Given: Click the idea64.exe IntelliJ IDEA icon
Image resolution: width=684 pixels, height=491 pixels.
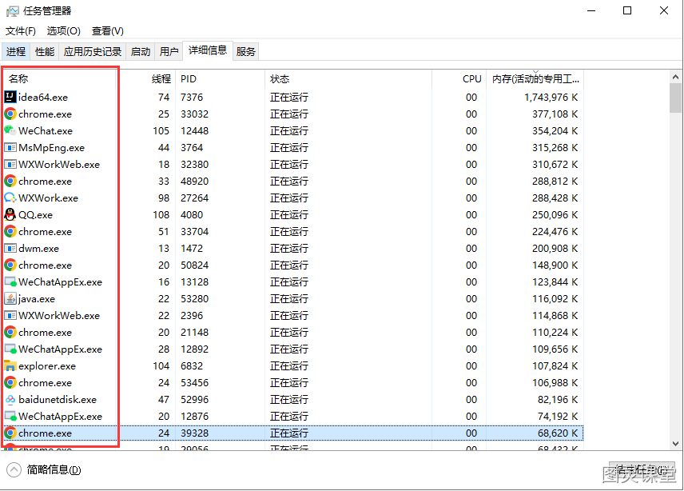Looking at the screenshot, I should (11, 97).
